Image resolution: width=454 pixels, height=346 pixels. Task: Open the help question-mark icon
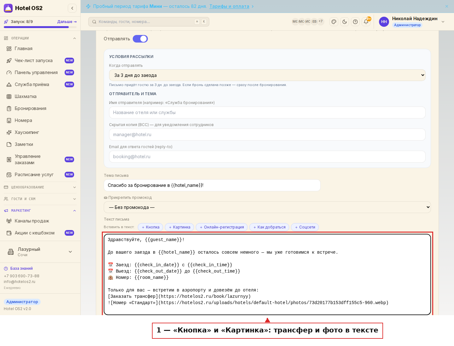coord(355,22)
